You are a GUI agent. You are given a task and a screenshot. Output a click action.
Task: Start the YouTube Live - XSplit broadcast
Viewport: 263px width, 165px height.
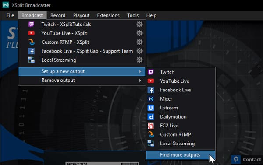point(82,33)
